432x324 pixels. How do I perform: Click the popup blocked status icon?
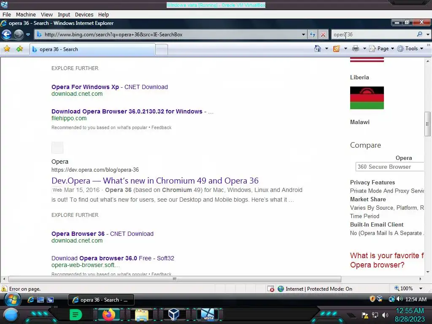(x=271, y=289)
